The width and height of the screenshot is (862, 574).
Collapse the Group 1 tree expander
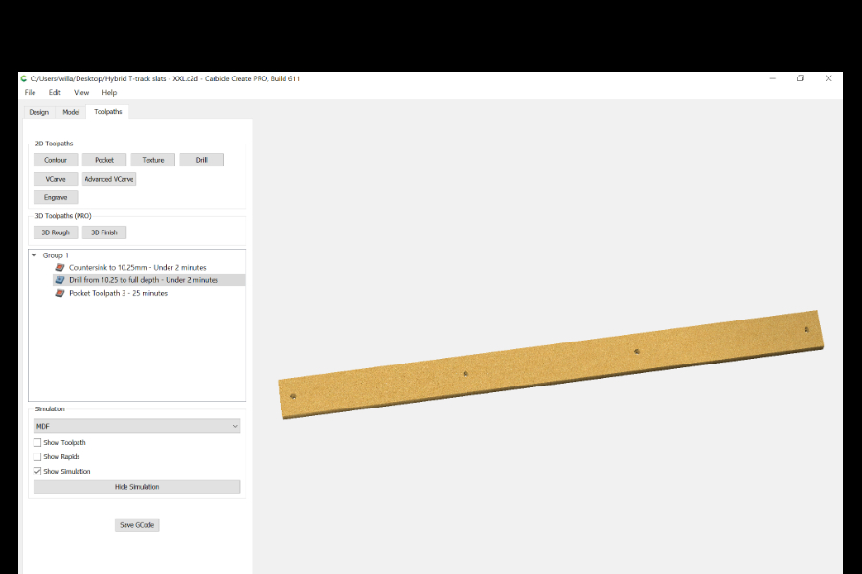pos(34,255)
